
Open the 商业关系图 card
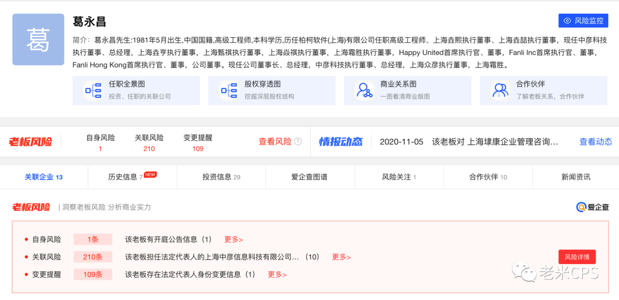408,90
